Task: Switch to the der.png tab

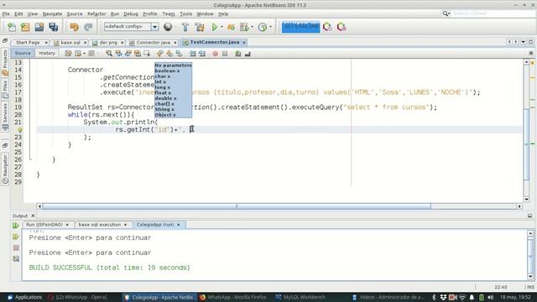Action: point(108,43)
